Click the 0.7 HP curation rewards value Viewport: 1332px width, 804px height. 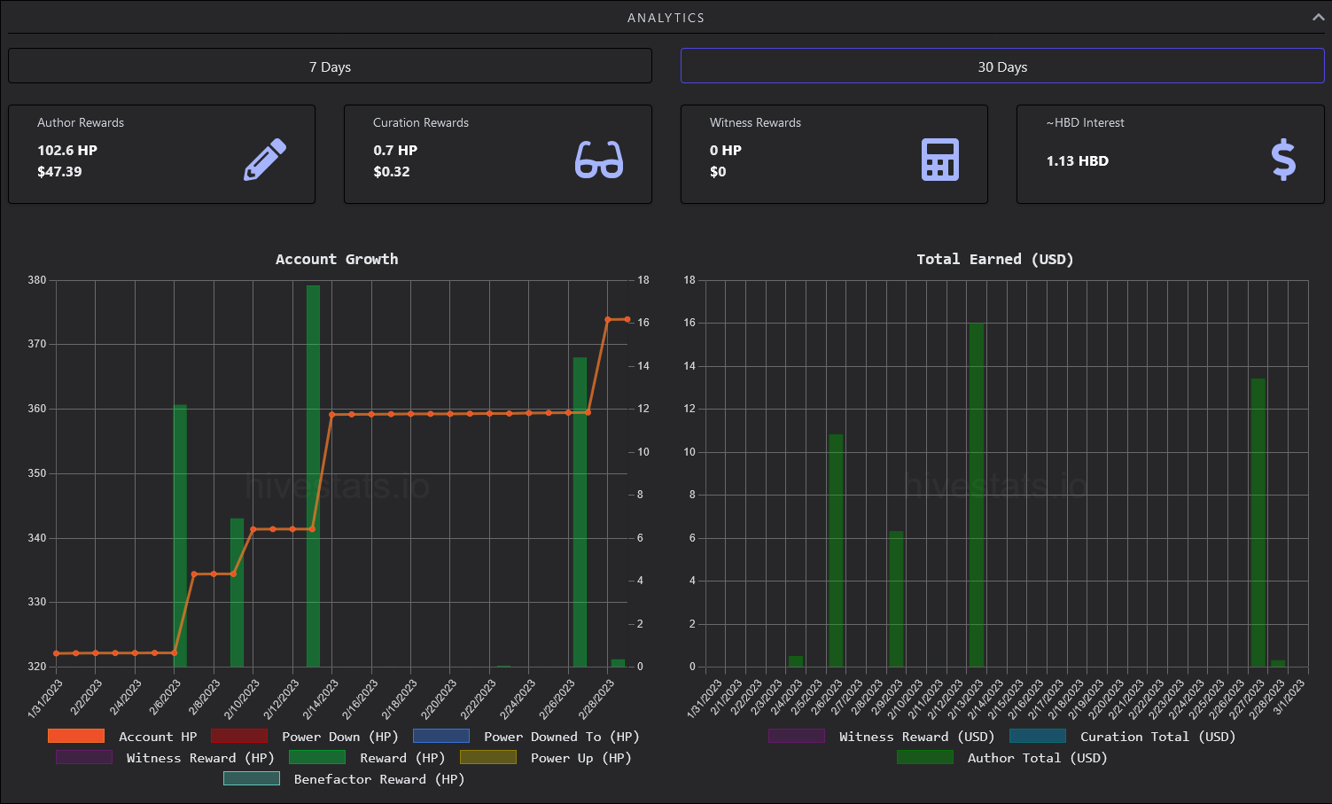(395, 150)
